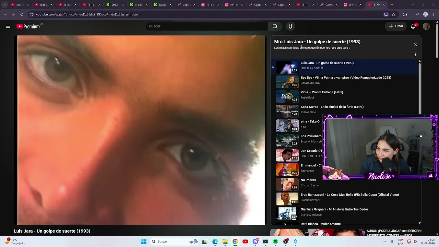The width and height of the screenshot is (439, 247).
Task: Open the Chrome extensions puzzle menu
Action: (405, 14)
